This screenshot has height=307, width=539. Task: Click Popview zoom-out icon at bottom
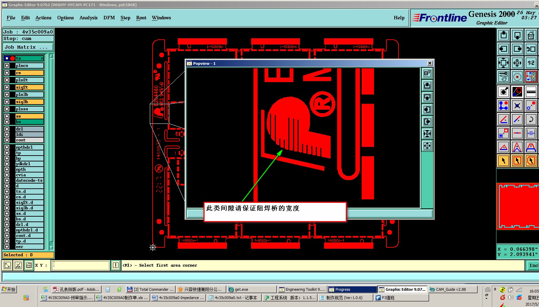pos(427,146)
